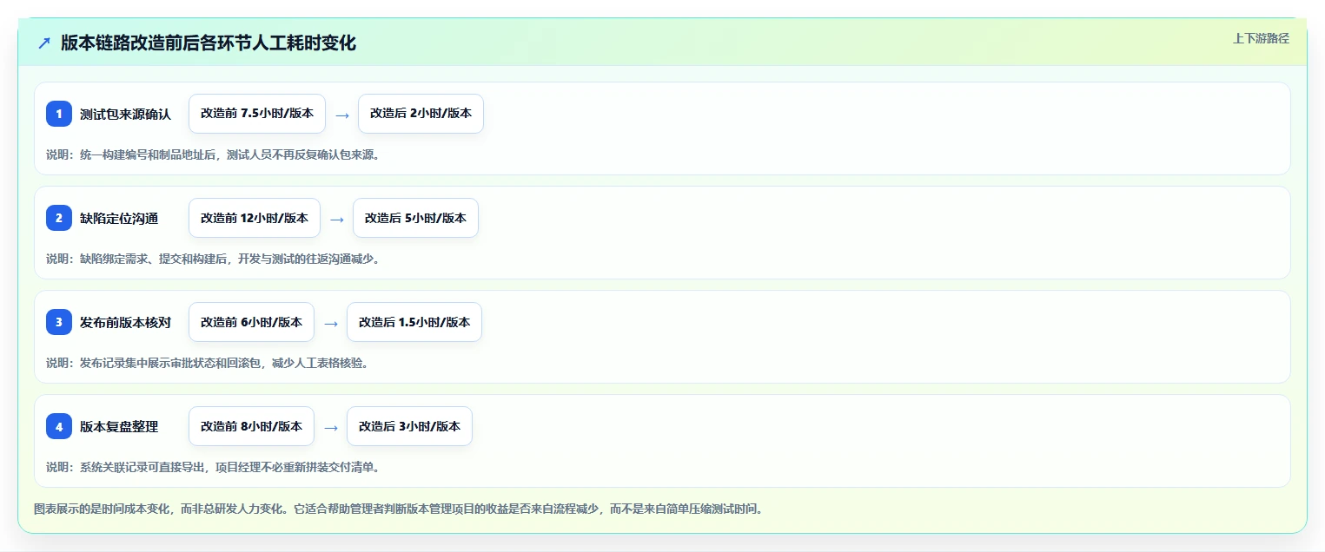Click the 上下游路径 label in the header

(x=1261, y=38)
